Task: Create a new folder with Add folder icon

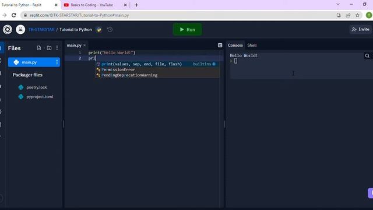Action: [49, 48]
